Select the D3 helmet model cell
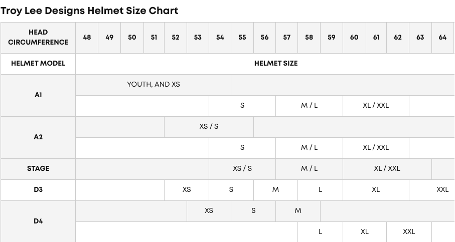The image size is (455, 242). coord(38,190)
